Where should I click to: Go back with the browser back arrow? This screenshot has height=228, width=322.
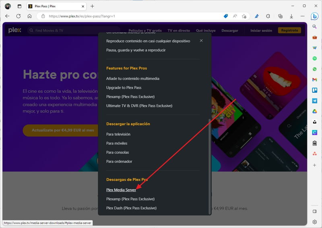coord(7,16)
